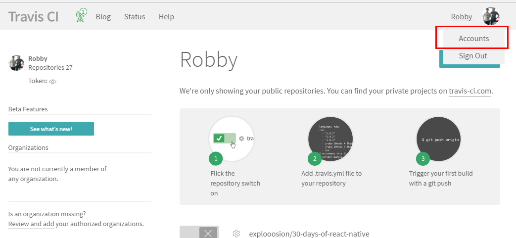Select Accounts from the user dropdown
This screenshot has width=516, height=238.
click(x=473, y=39)
